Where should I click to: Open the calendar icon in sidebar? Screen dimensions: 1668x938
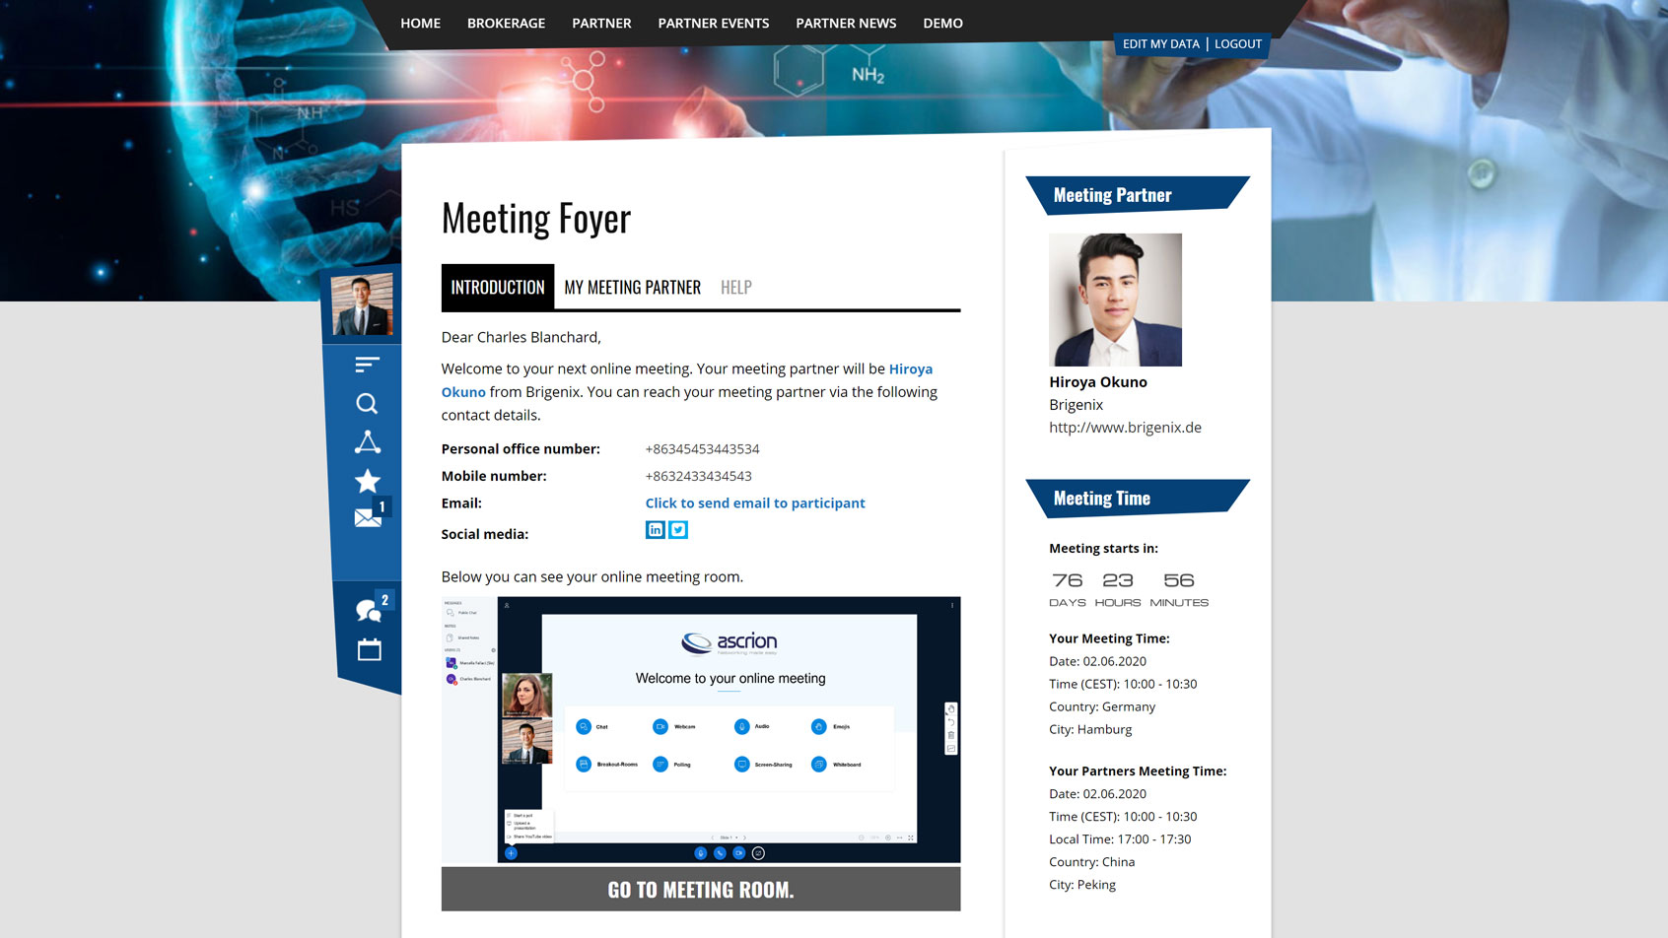[x=369, y=649]
